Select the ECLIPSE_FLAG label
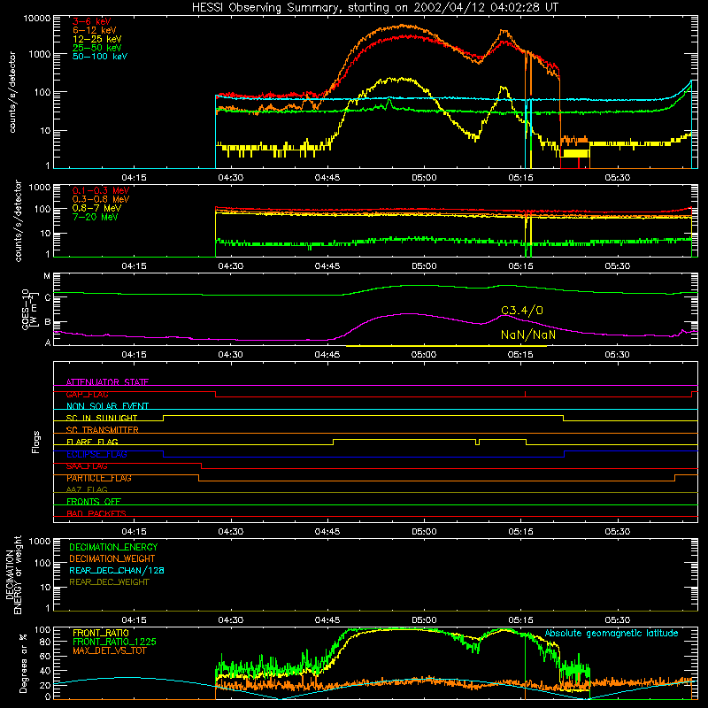 tap(96, 454)
